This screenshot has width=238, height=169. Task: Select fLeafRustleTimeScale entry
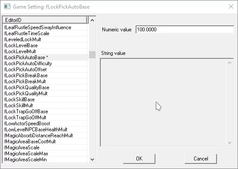tap(46, 33)
